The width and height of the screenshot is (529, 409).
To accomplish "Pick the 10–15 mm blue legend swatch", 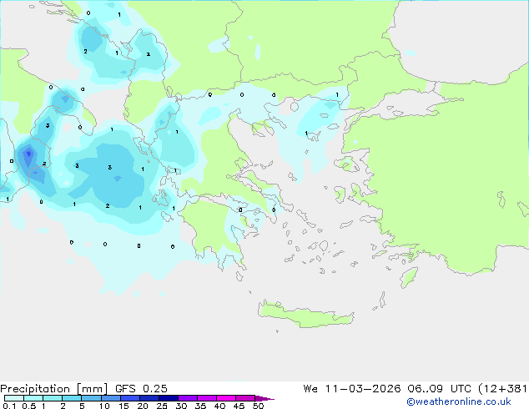I will pos(110,398).
